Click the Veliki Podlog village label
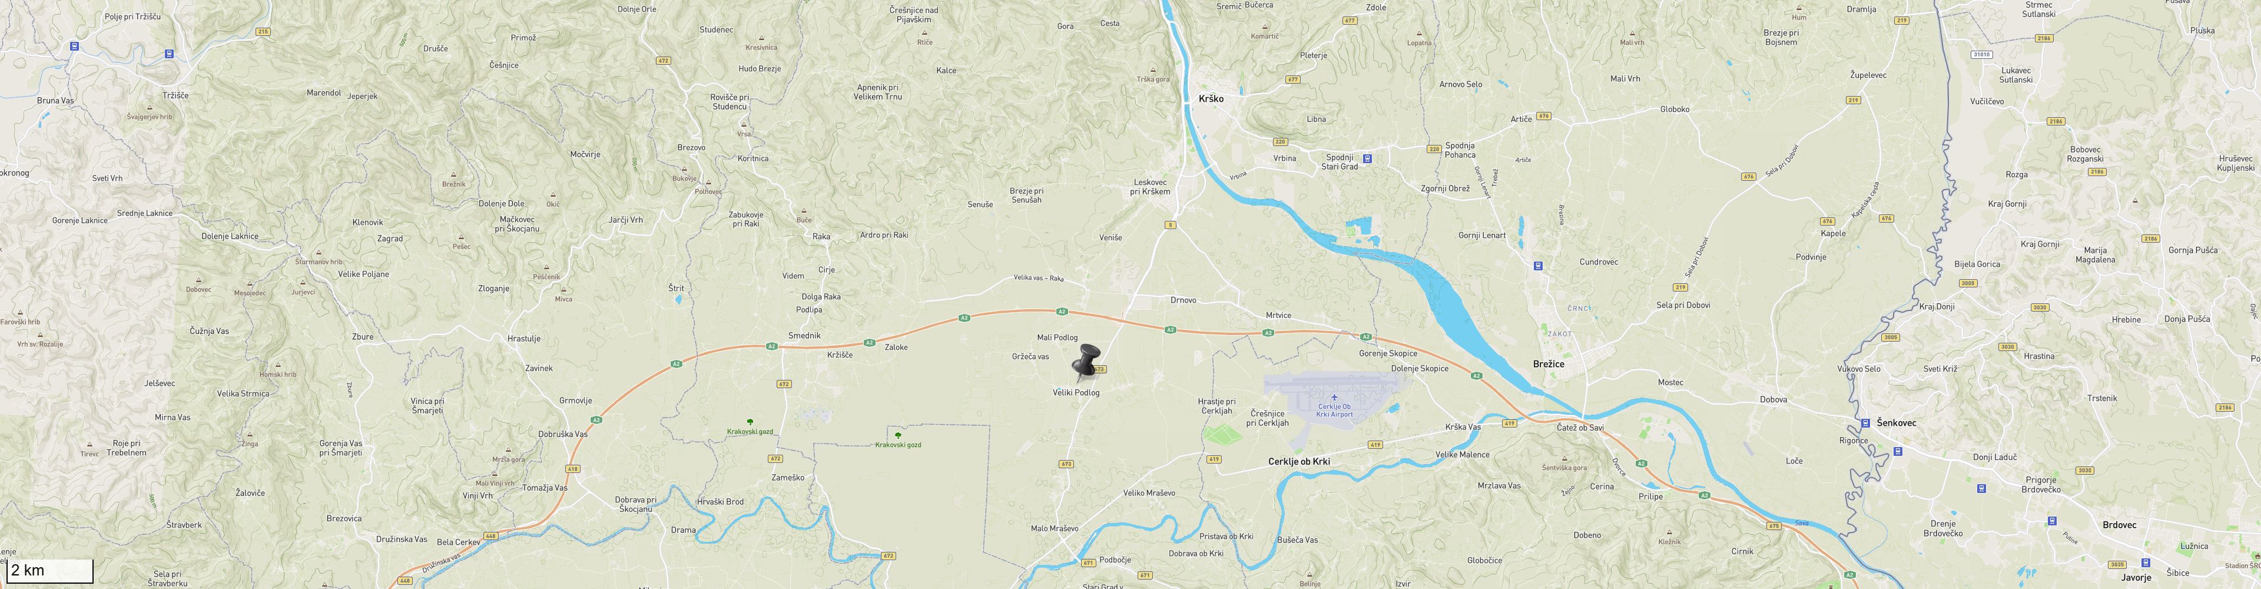 click(1076, 392)
